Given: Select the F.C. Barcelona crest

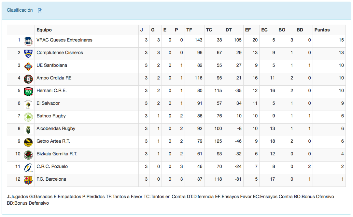Looking at the screenshot, I should (28, 180).
